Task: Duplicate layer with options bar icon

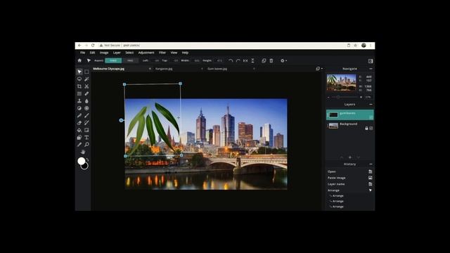Action: tap(264, 61)
